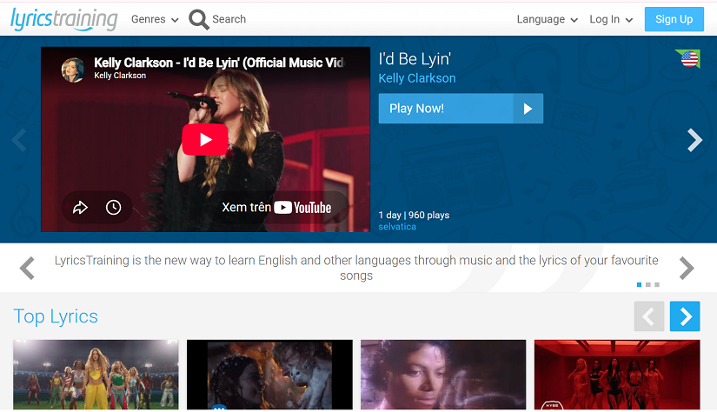
Task: Click the Play Now! button
Action: (461, 109)
